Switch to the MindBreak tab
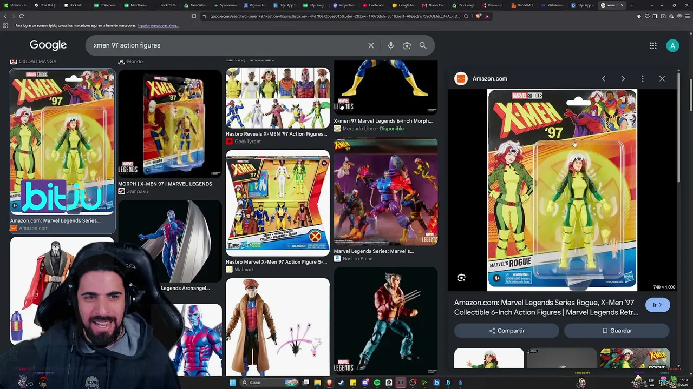 click(135, 5)
